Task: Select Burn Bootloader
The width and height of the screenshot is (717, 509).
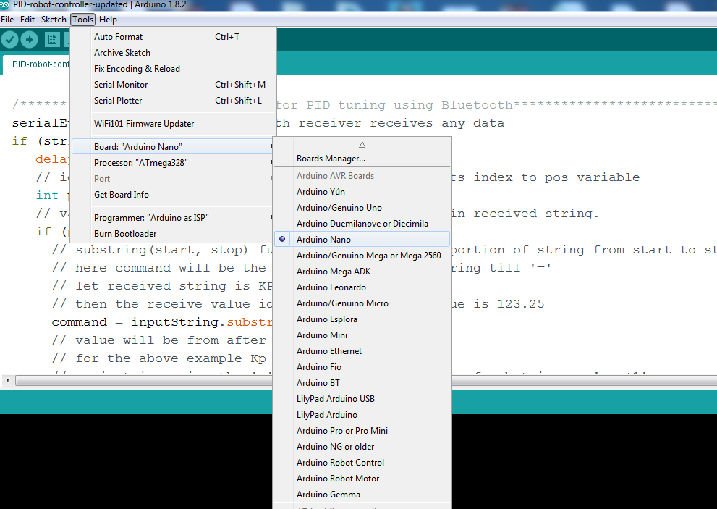Action: click(173, 233)
